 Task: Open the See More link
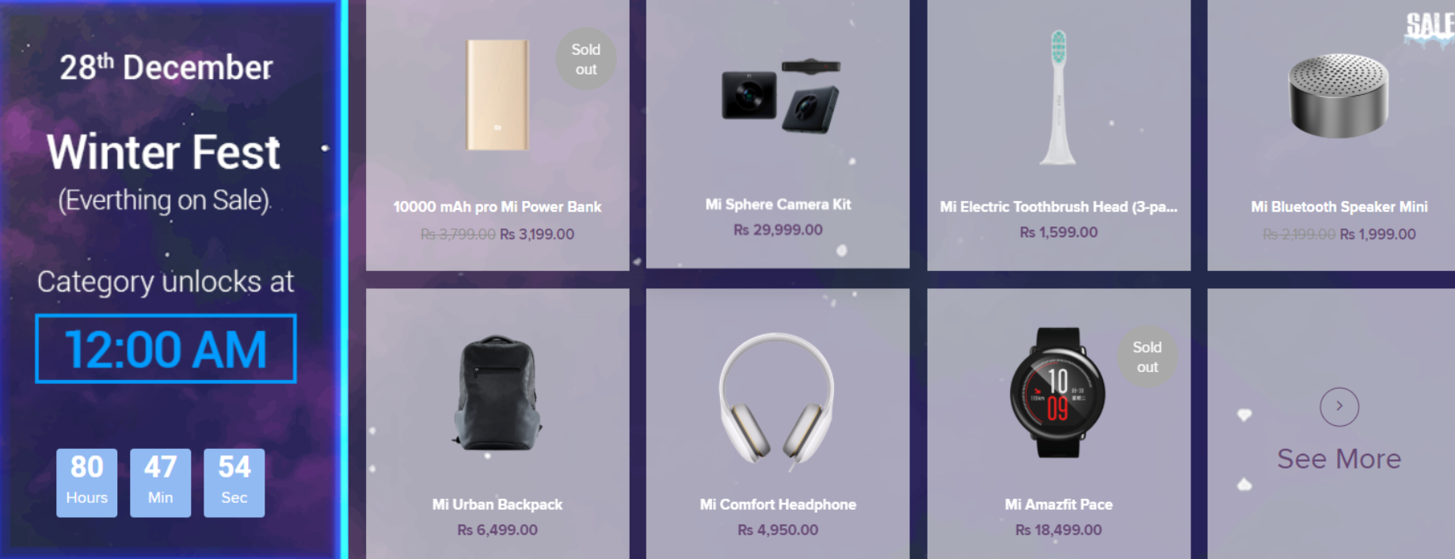(1339, 458)
